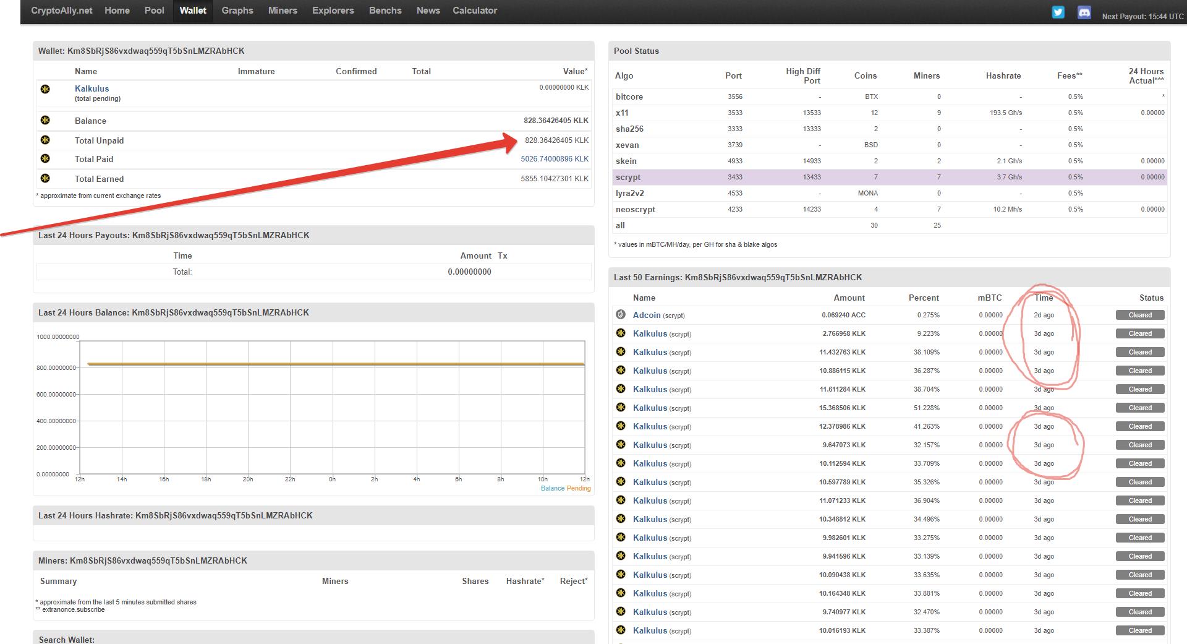Open the Pool page
This screenshot has width=1187, height=644.
[x=154, y=11]
